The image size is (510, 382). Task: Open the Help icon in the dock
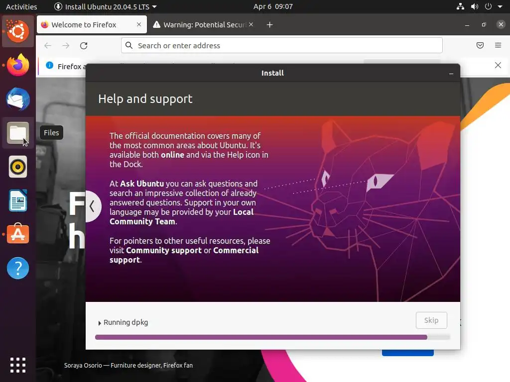[x=18, y=268]
